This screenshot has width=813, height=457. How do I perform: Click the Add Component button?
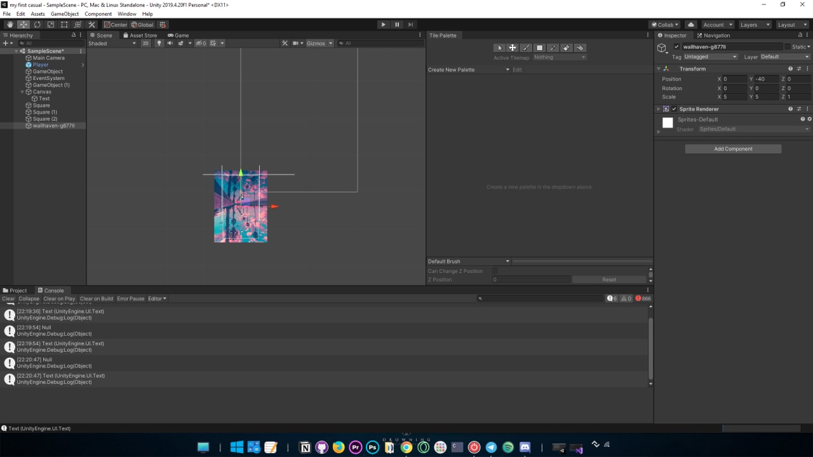733,149
